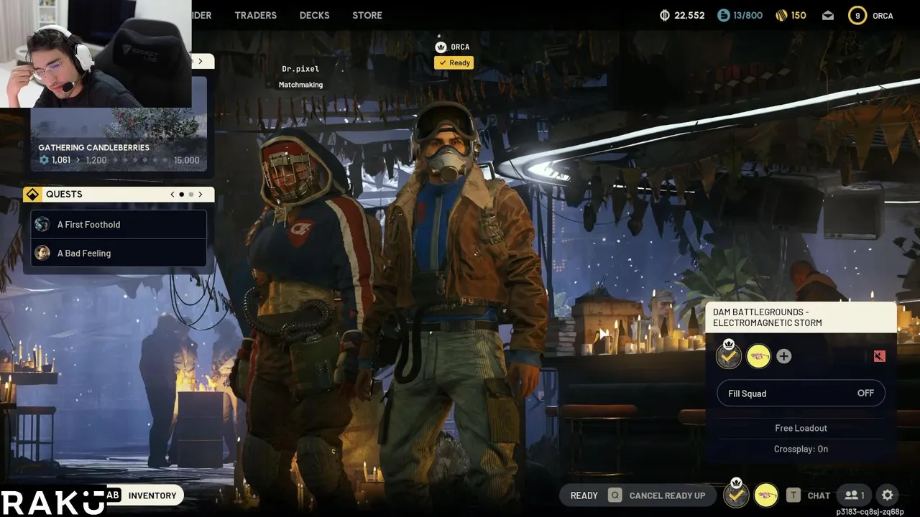Select yellow weapon avatar in squad panel
The image size is (920, 517).
point(758,356)
